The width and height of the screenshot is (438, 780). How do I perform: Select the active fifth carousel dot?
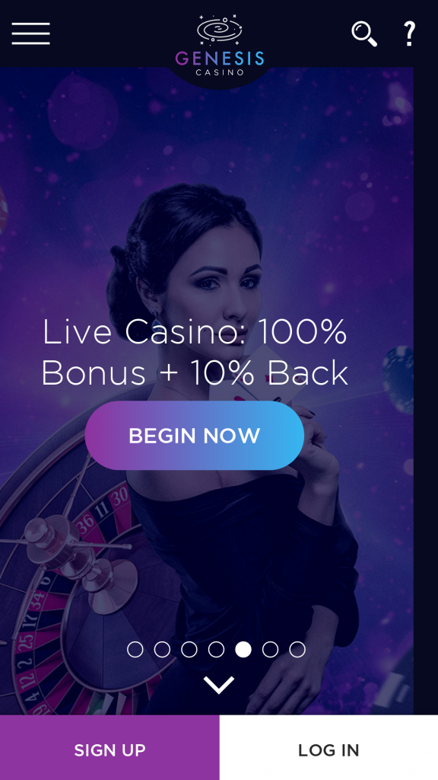coord(243,650)
